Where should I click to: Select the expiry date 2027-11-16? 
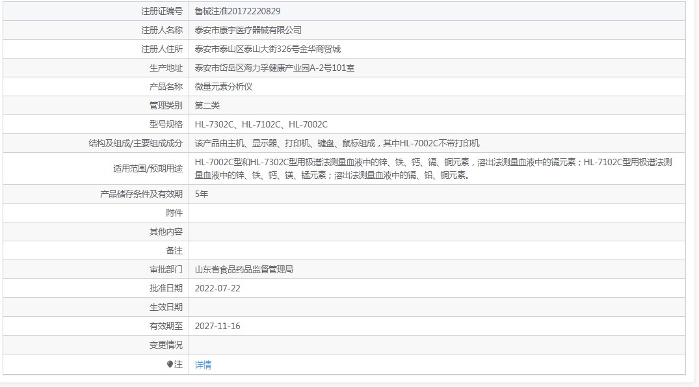pos(217,325)
